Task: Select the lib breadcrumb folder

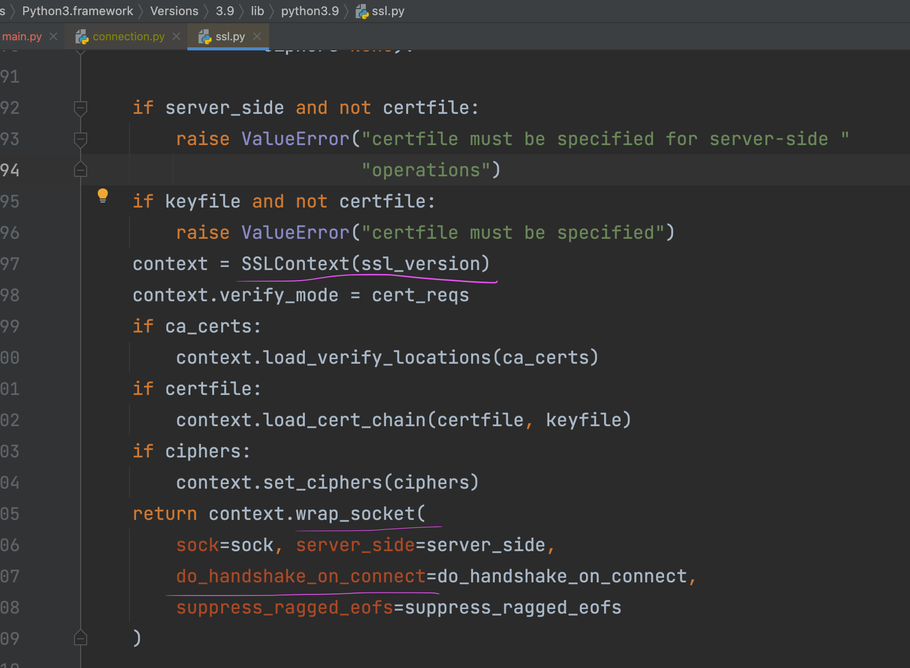Action: pos(257,11)
